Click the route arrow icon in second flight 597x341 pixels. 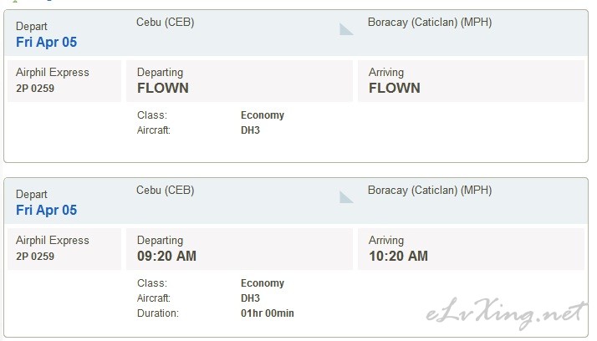[x=346, y=197]
